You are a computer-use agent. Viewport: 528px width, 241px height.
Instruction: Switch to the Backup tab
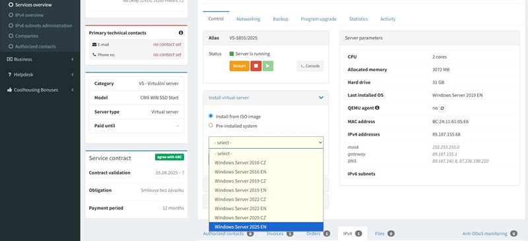point(280,19)
